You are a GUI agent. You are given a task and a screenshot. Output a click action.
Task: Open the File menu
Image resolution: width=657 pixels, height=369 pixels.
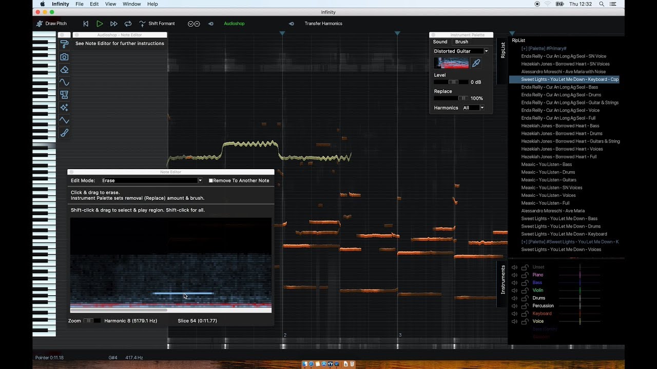(80, 4)
